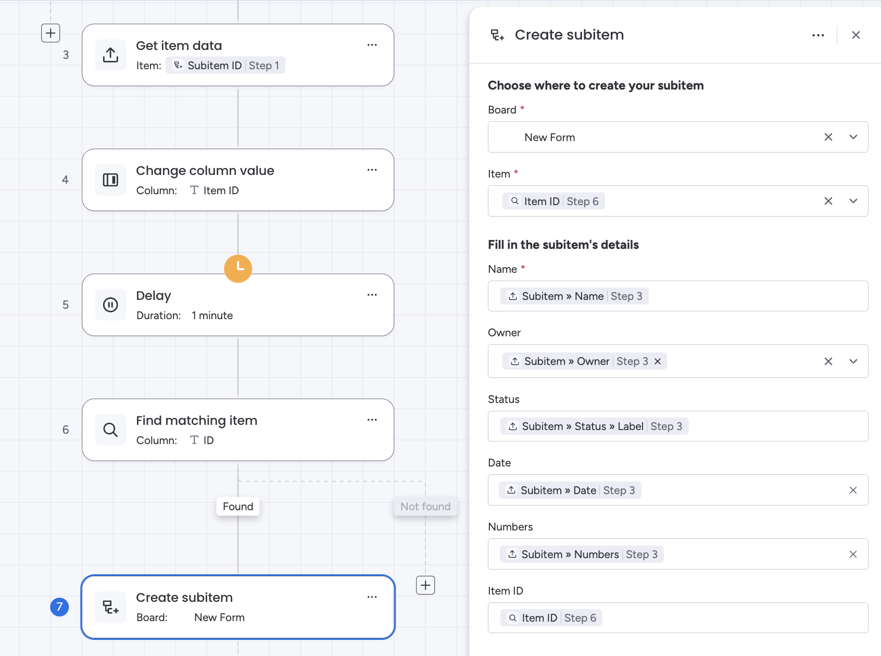Click into the Name input field
The image size is (881, 656).
755,296
